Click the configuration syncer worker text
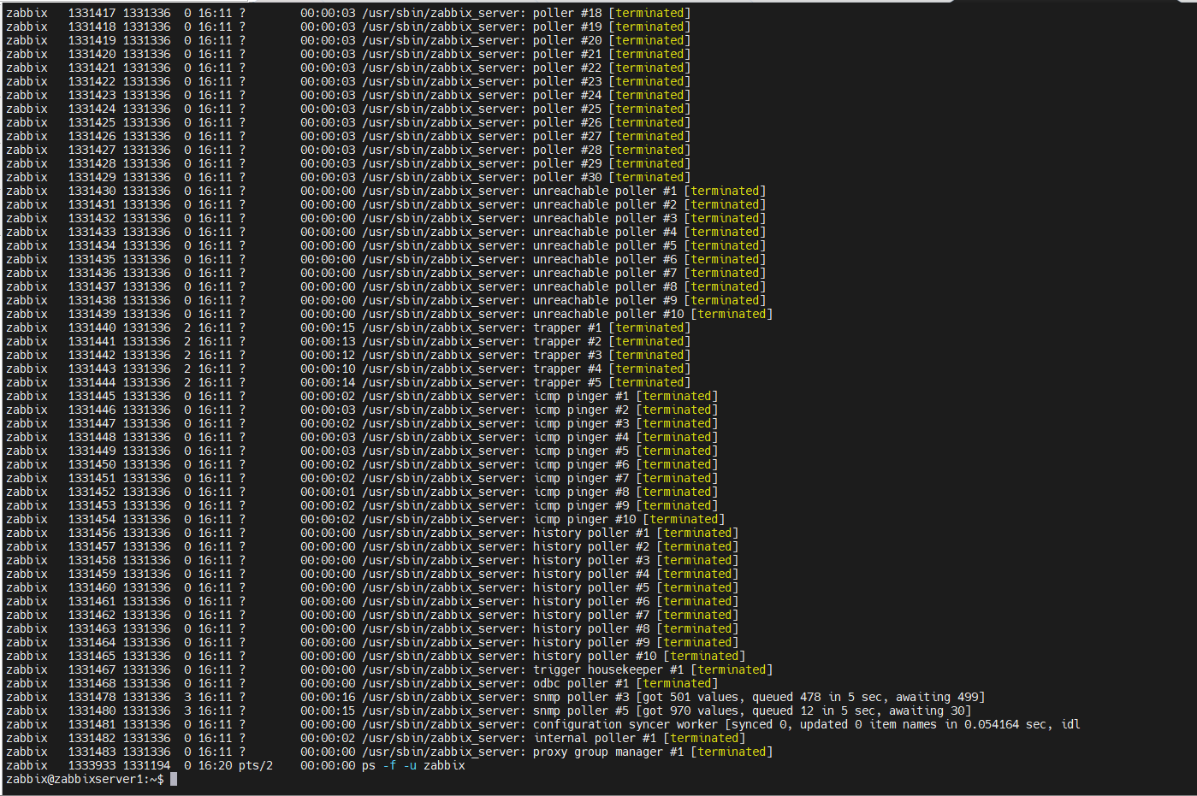This screenshot has height=796, width=1197. click(x=625, y=724)
